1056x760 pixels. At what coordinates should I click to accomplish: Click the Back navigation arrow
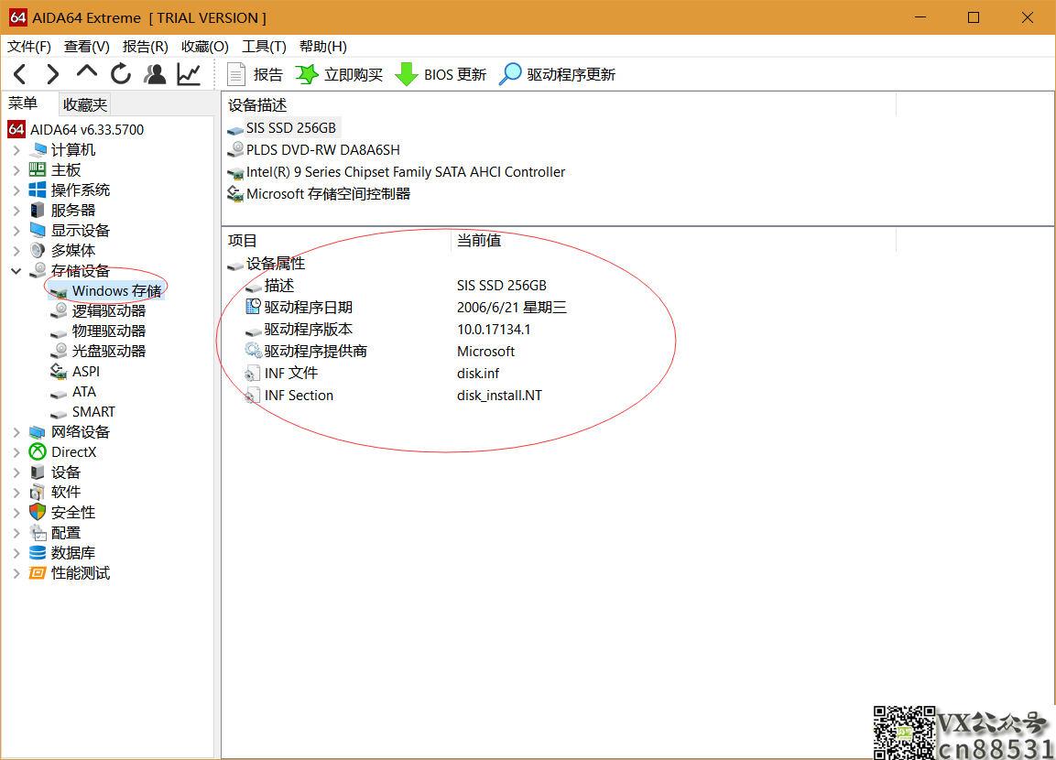[x=20, y=74]
